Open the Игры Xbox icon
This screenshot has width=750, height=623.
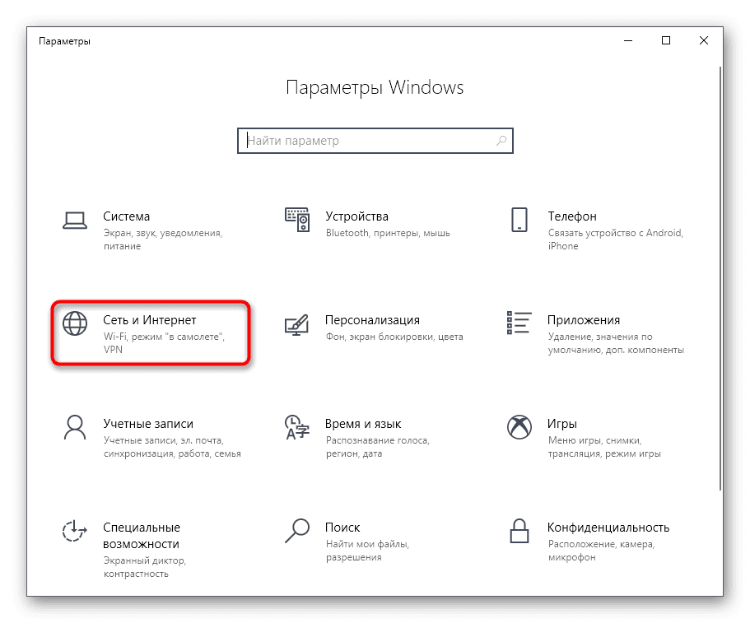click(x=519, y=427)
